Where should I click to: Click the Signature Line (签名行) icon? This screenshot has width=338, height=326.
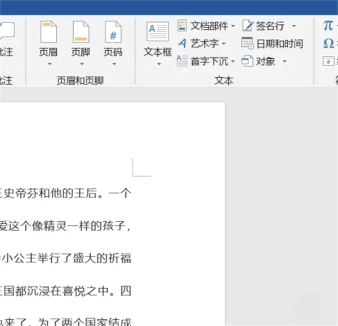(x=248, y=25)
